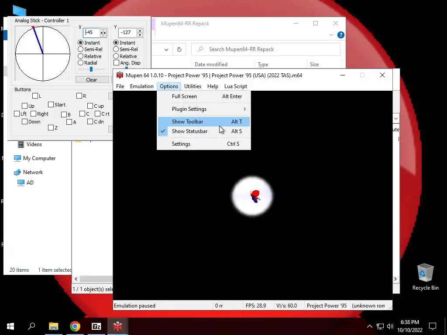Increase Y value with up stepper
Viewport: 447px width, 335px height.
coord(140,30)
